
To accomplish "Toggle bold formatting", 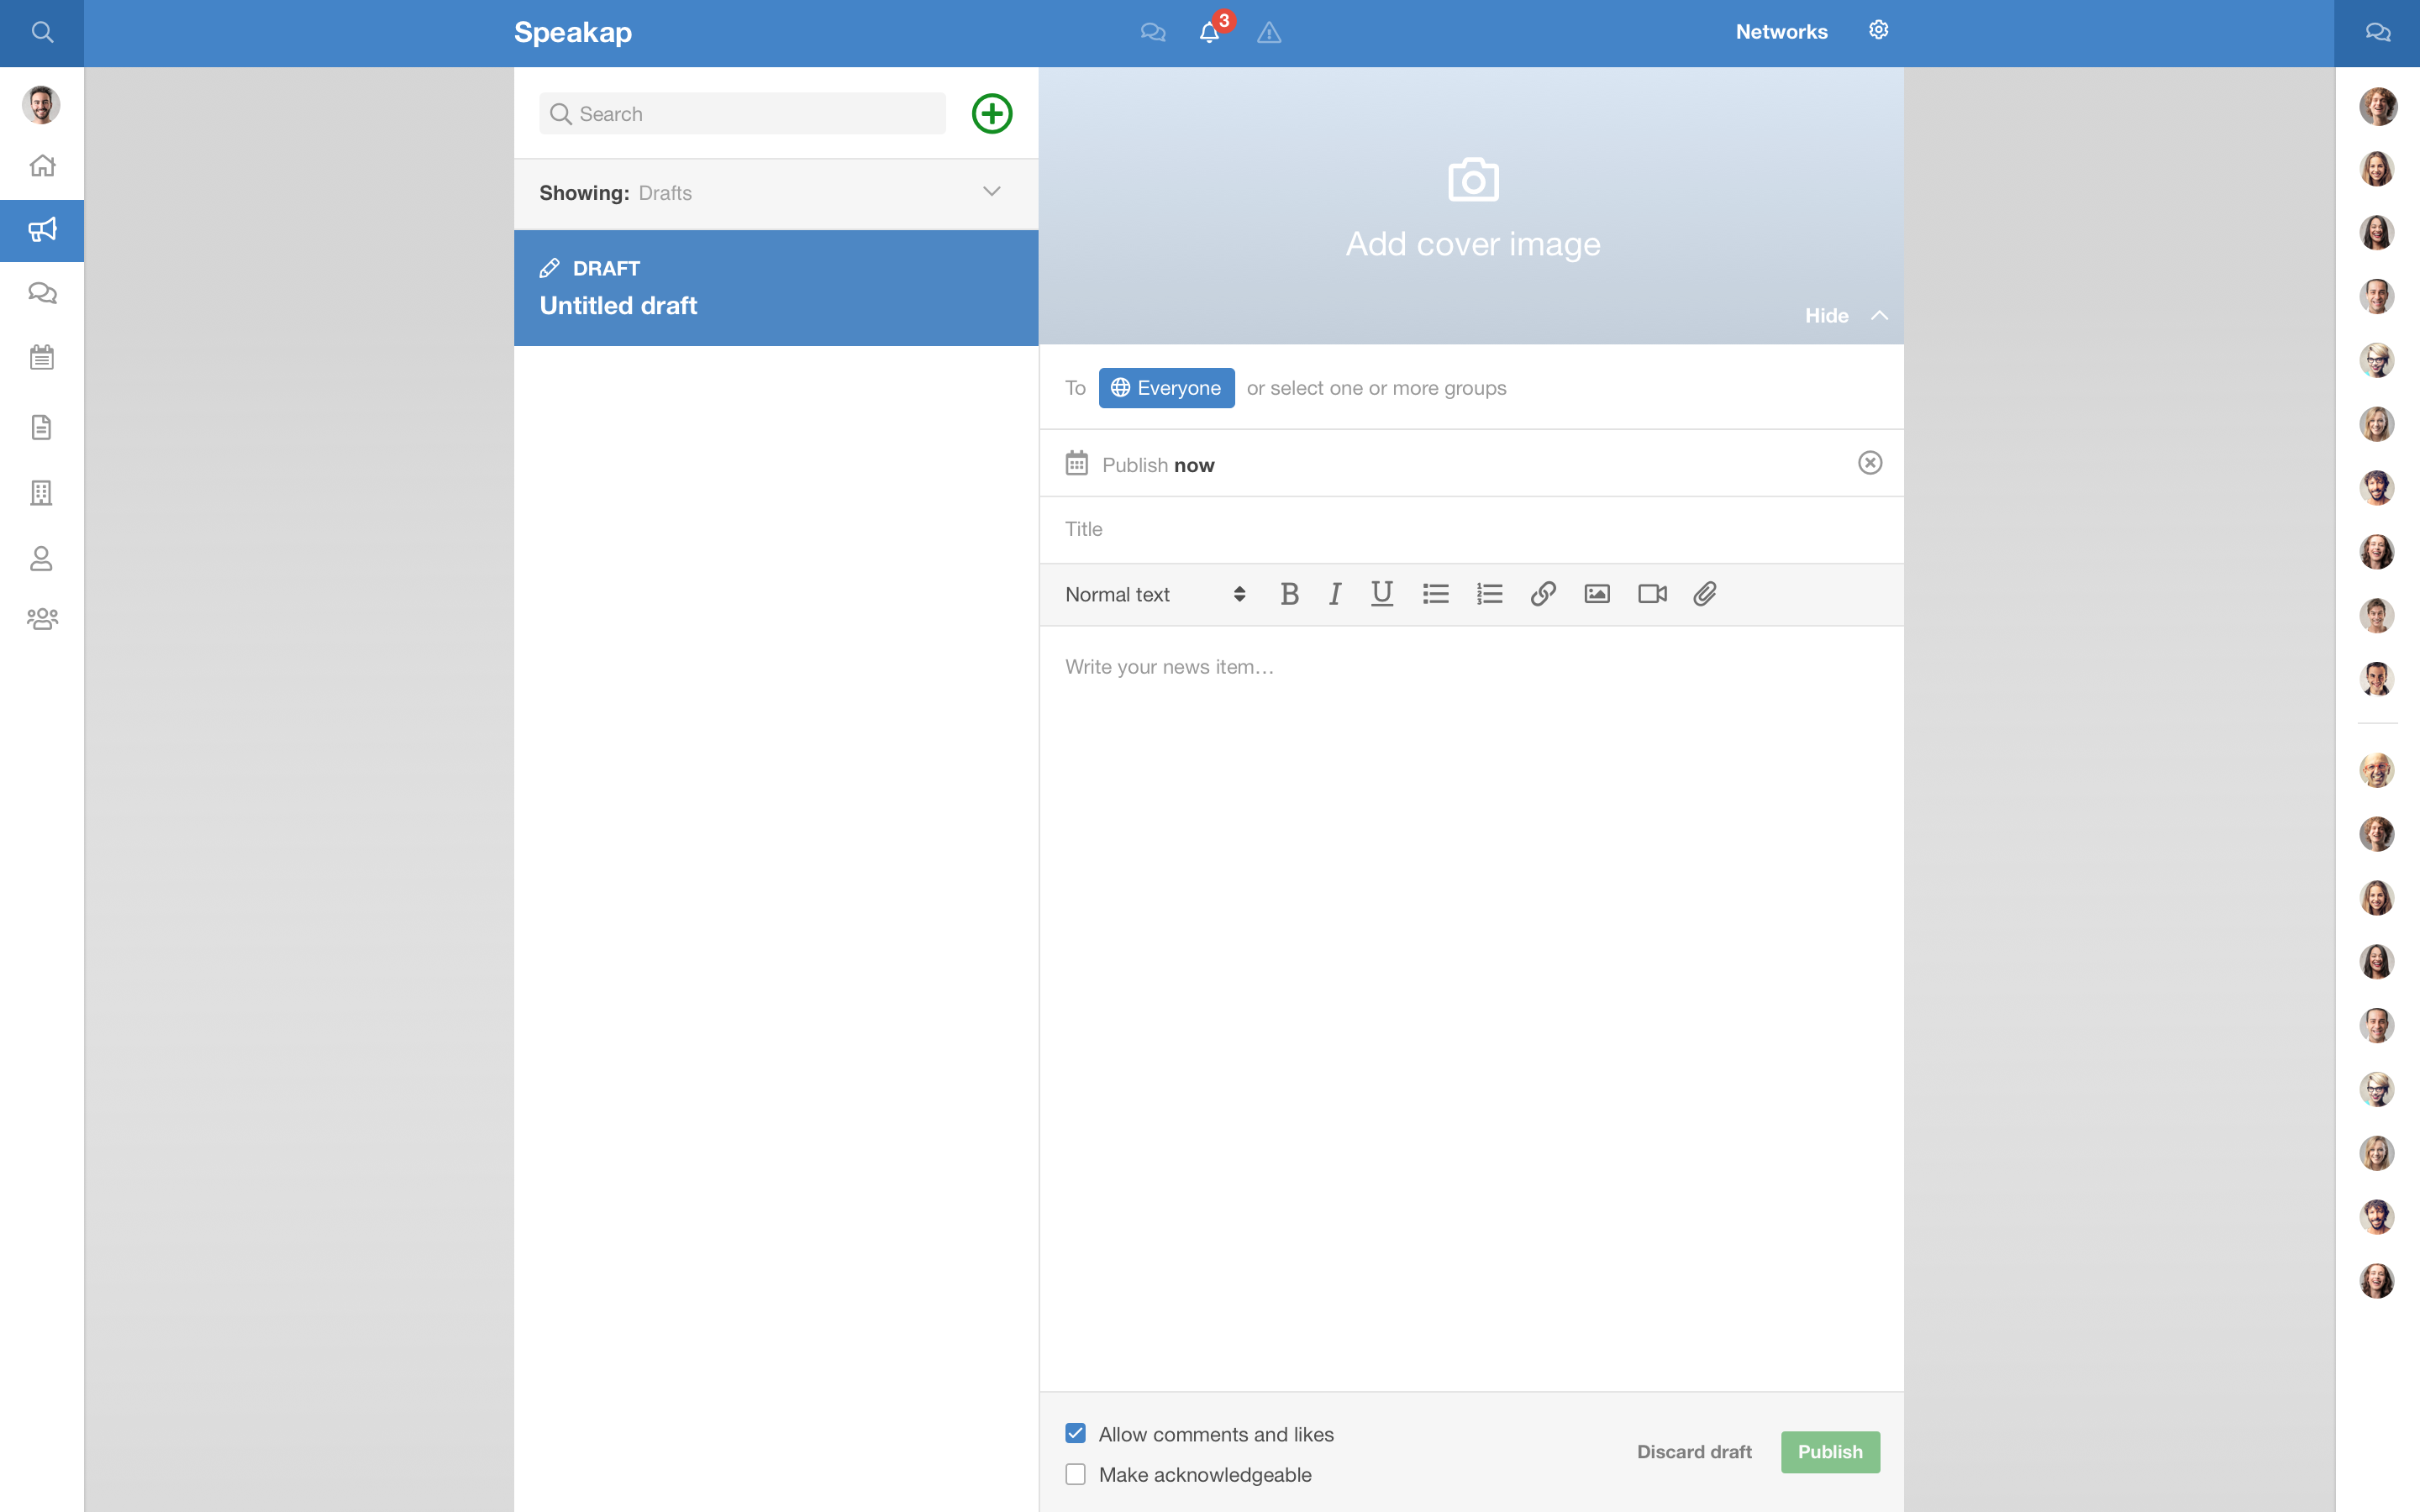I will (1289, 594).
